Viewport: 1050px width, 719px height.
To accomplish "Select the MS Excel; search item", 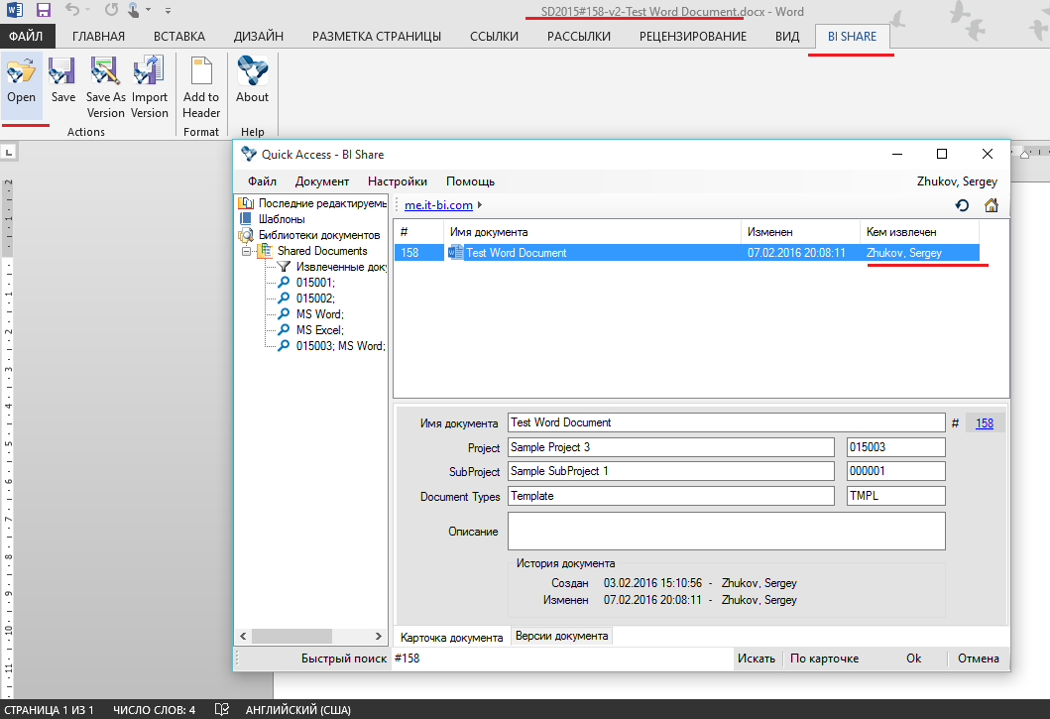I will (x=319, y=330).
